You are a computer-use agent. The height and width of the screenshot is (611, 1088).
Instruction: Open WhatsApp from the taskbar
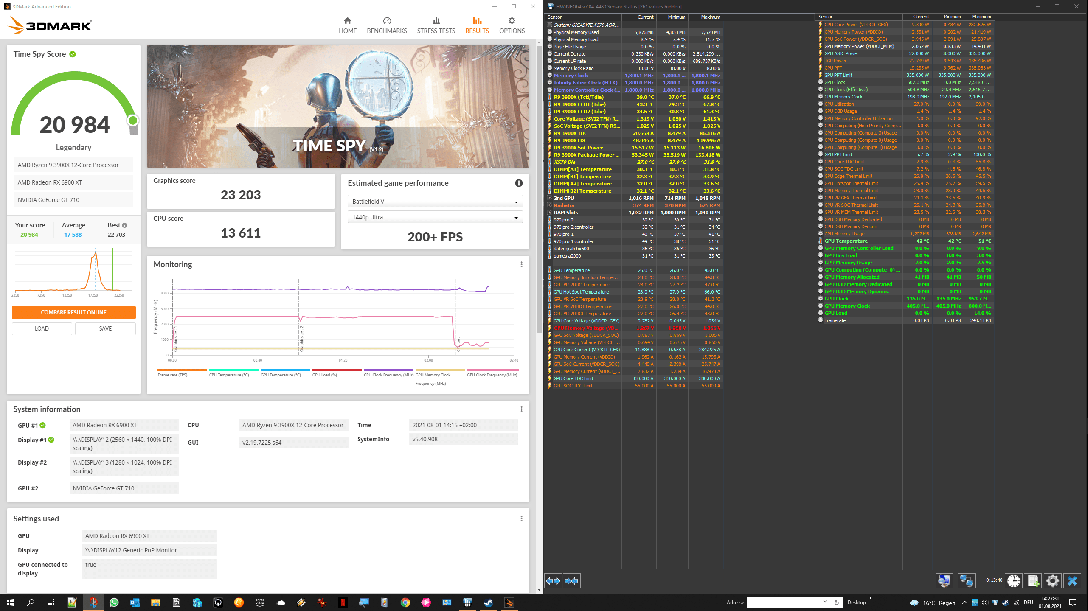(x=114, y=603)
